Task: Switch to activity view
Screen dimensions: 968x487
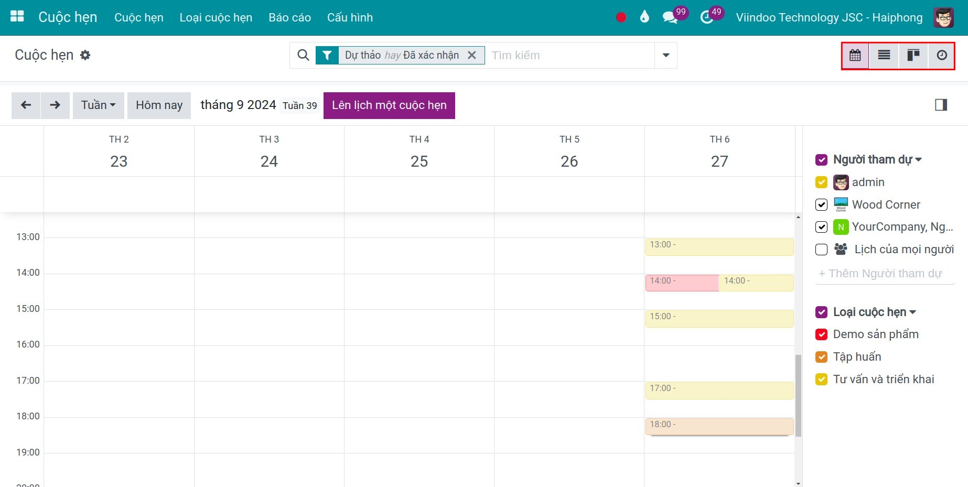Action: 942,55
